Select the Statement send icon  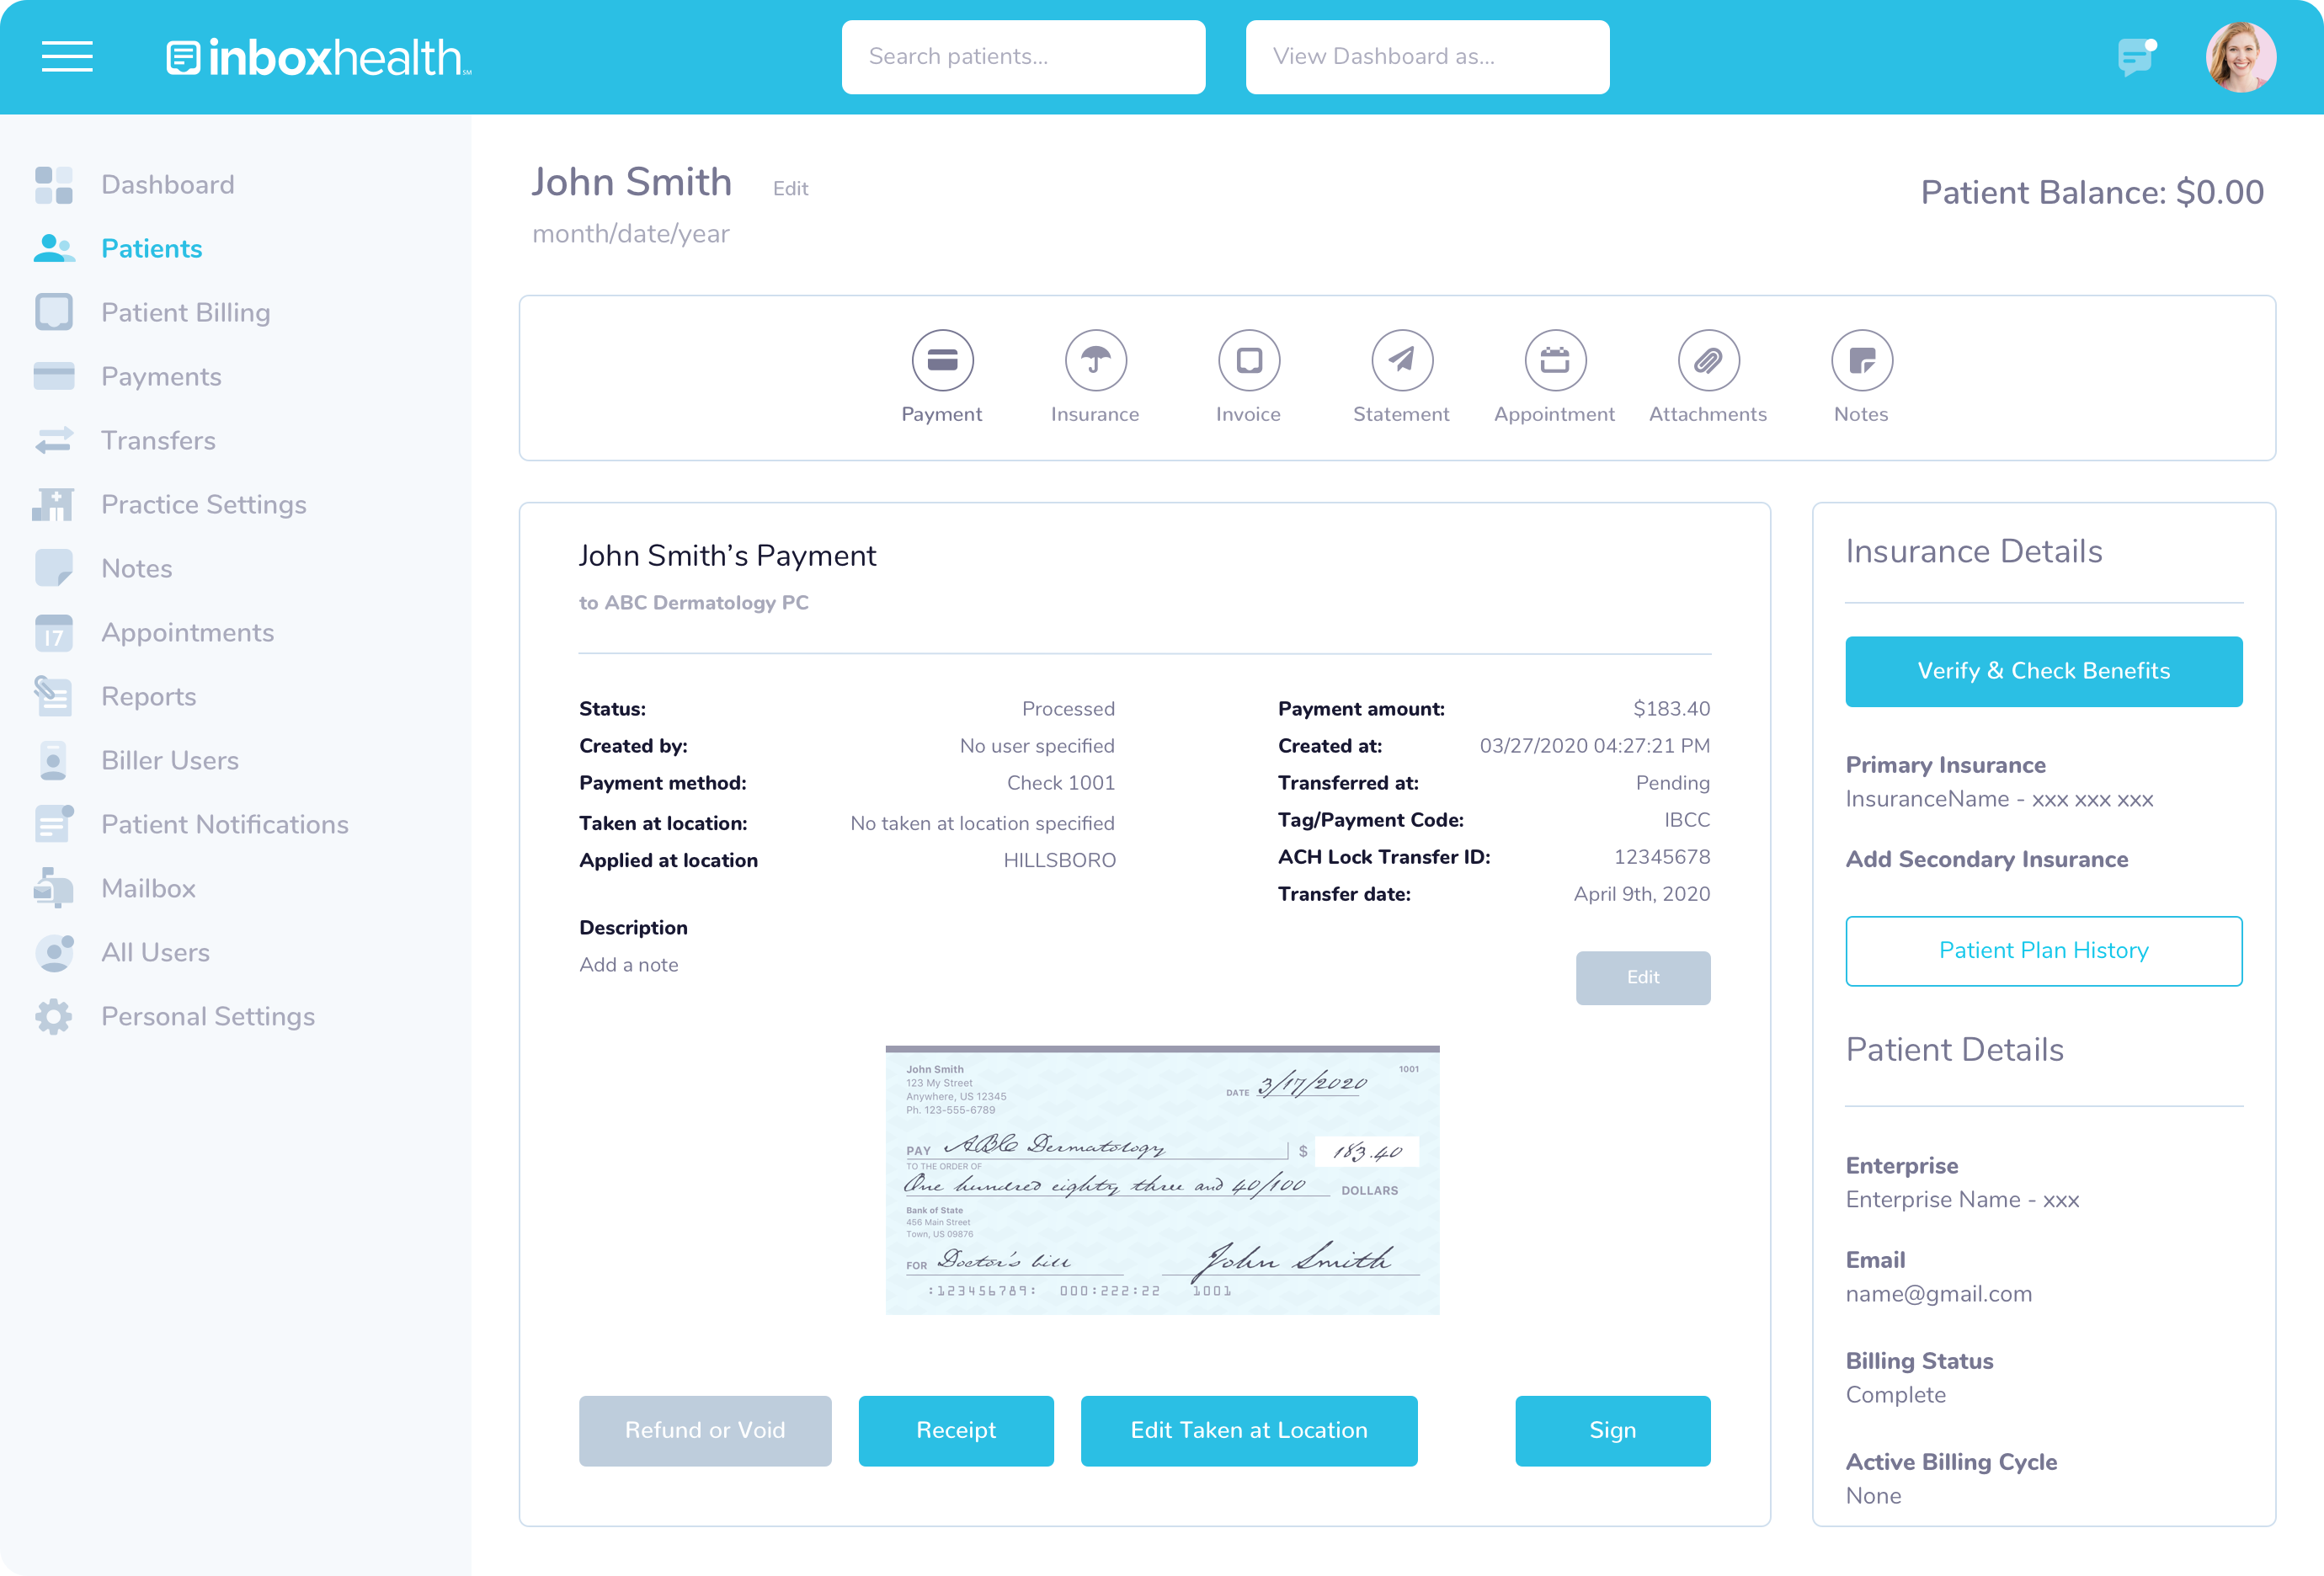1401,360
